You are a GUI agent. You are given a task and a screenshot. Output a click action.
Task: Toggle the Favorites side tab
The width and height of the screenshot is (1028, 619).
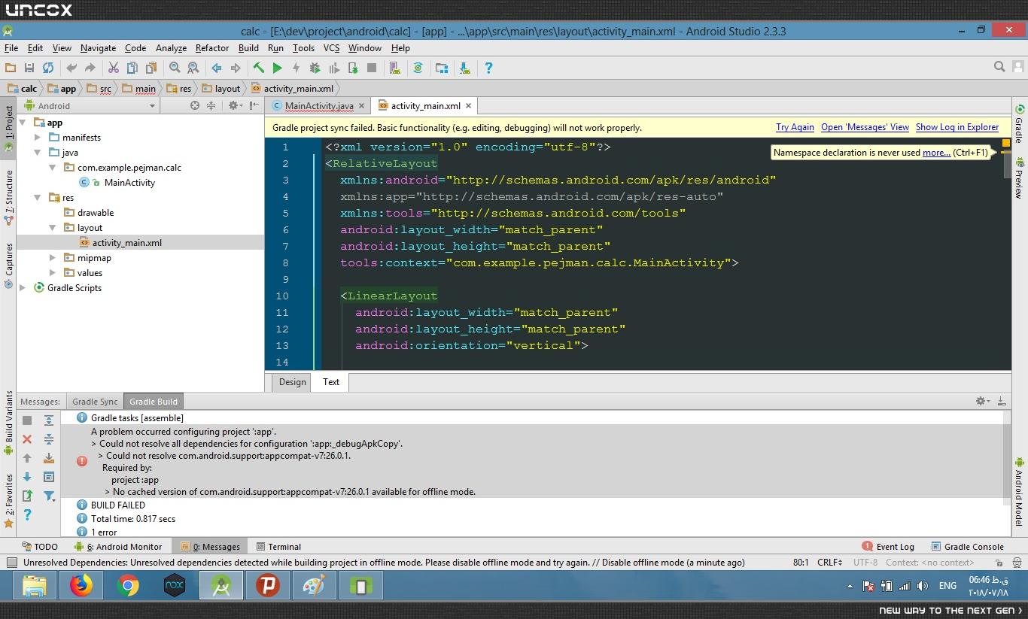pyautogui.click(x=8, y=500)
